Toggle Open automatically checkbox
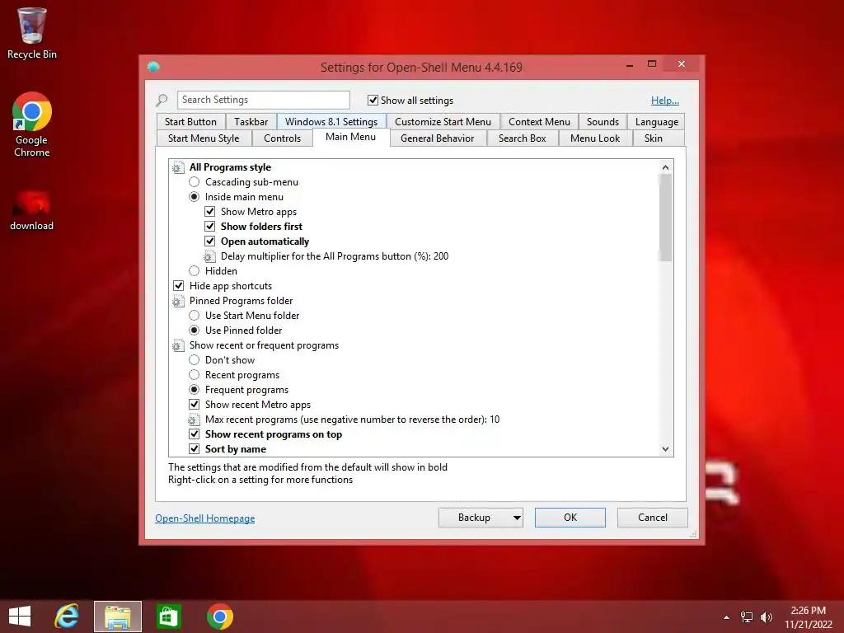The width and height of the screenshot is (844, 633). (210, 241)
